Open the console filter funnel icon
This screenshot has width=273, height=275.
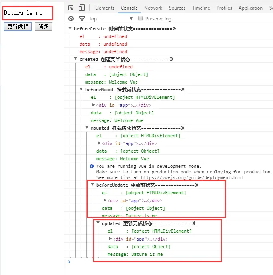click(82, 19)
